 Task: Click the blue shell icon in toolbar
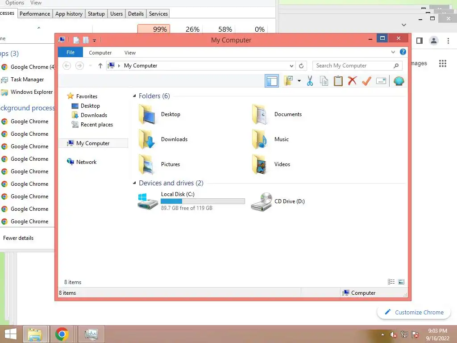pyautogui.click(x=399, y=81)
